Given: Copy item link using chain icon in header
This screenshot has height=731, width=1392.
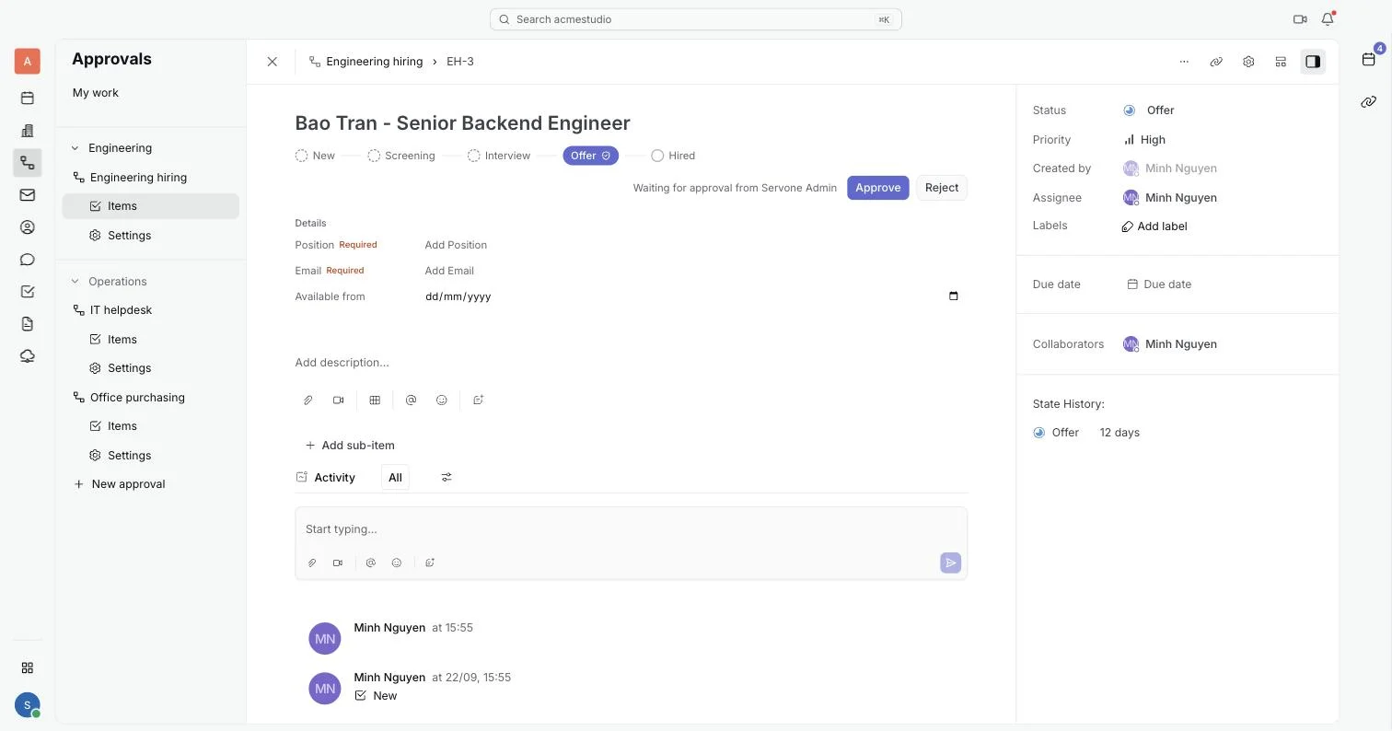Looking at the screenshot, I should (x=1216, y=62).
